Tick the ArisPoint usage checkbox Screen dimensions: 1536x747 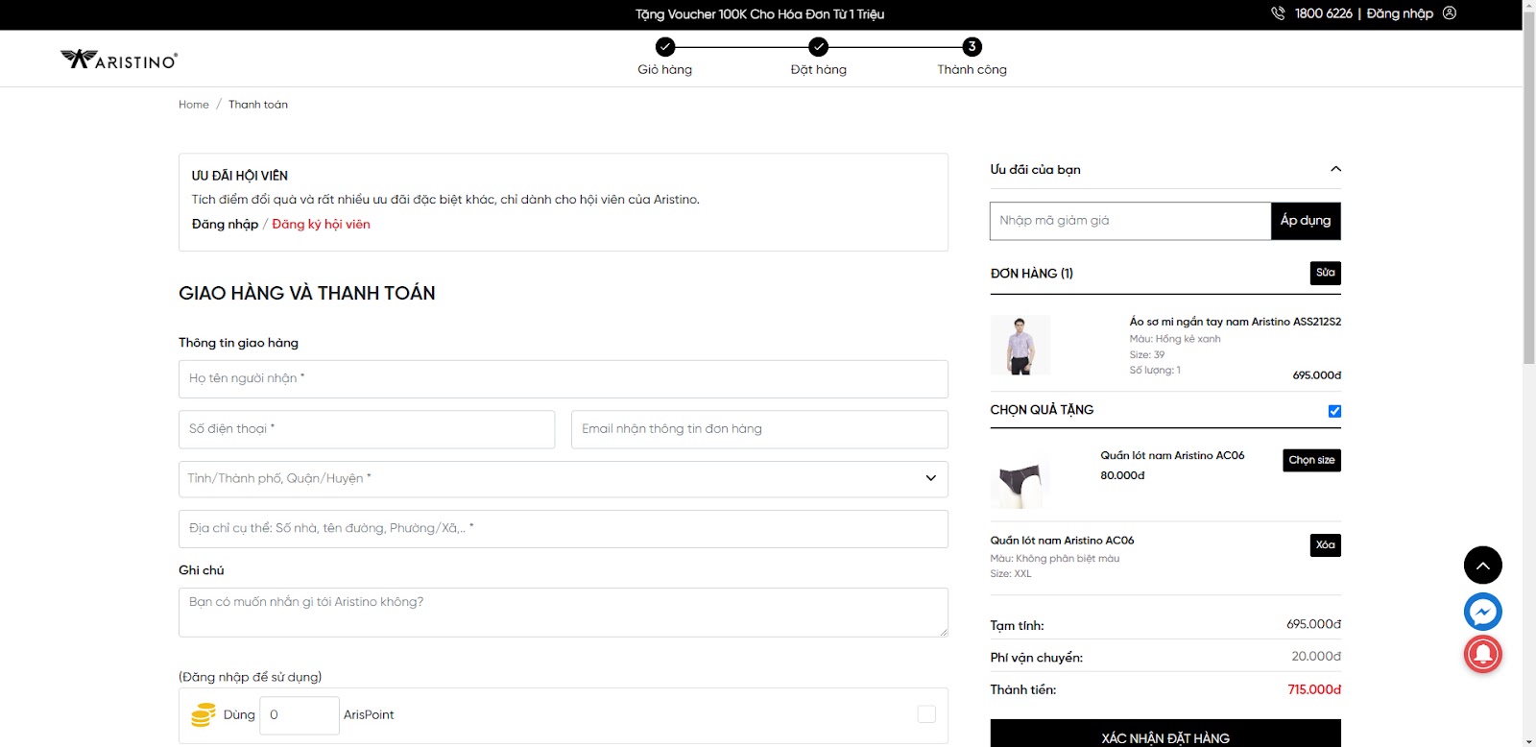coord(926,714)
